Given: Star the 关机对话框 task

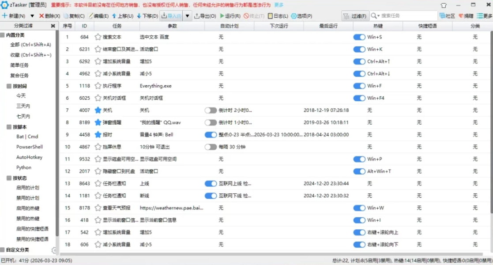Looking at the screenshot, I should tap(98, 98).
